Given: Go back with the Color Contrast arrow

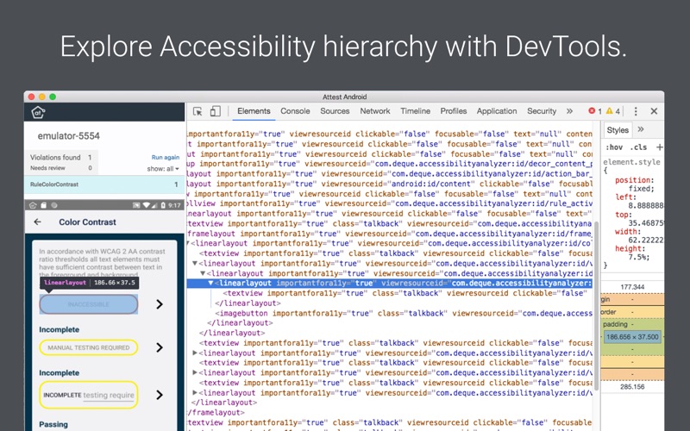Looking at the screenshot, I should [37, 222].
